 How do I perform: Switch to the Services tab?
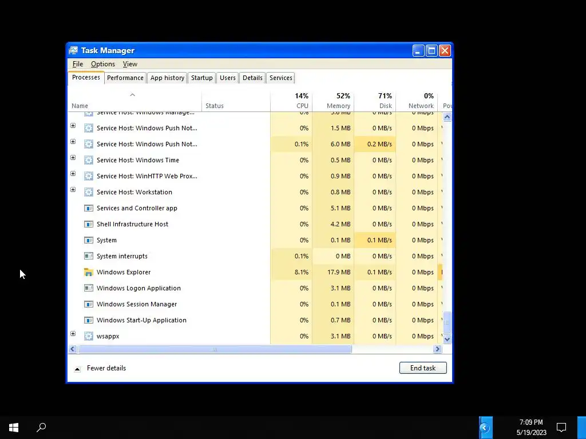[x=281, y=78]
